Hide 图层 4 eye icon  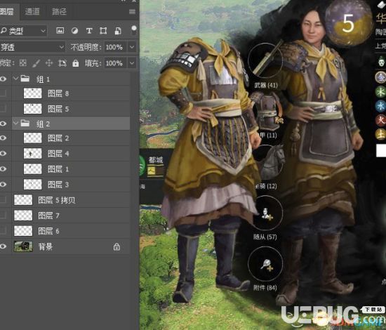point(3,154)
